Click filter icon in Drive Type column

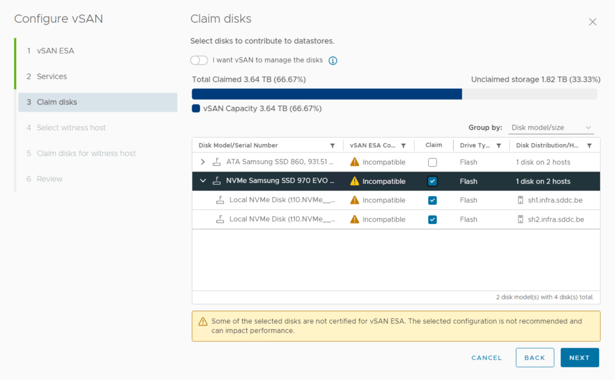point(498,146)
